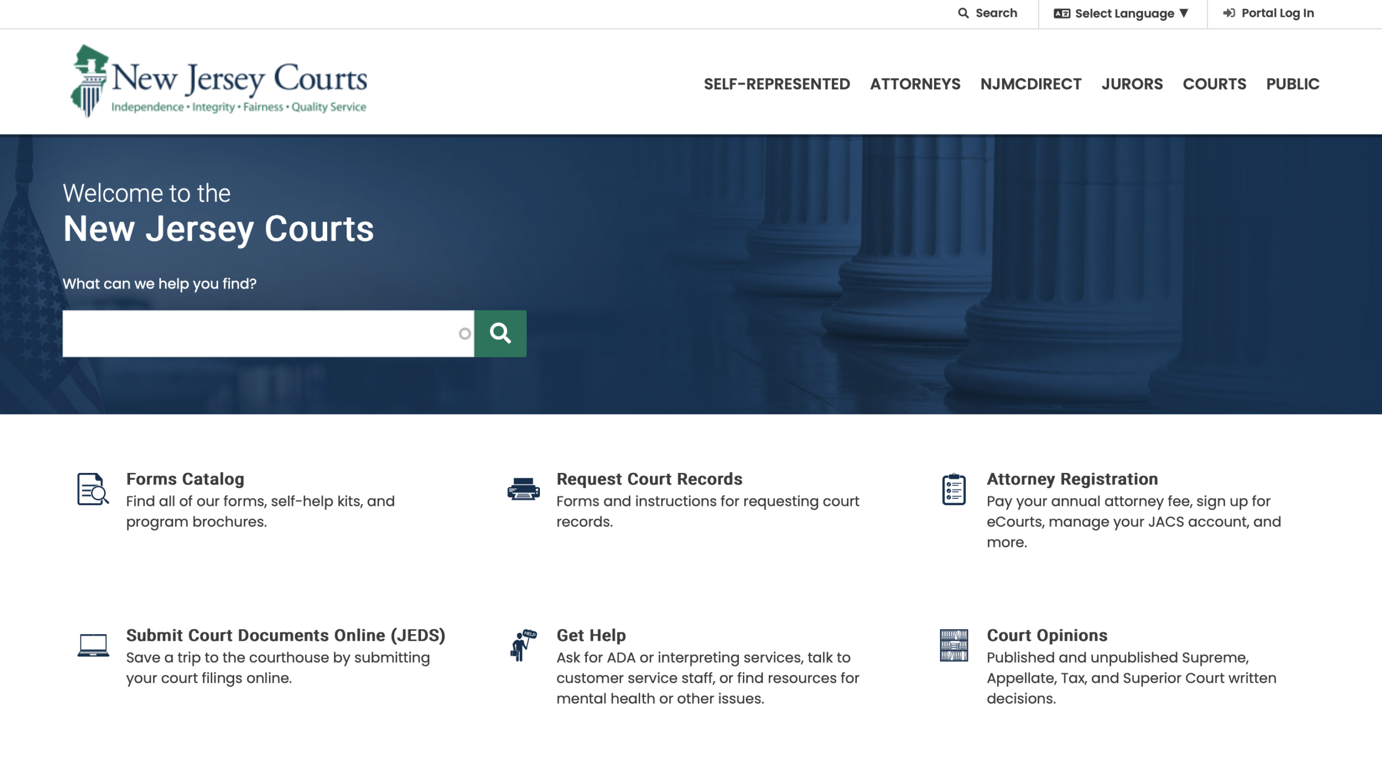The height and width of the screenshot is (769, 1382).
Task: Click the 'Welcome to the' heading text
Action: 146,193
